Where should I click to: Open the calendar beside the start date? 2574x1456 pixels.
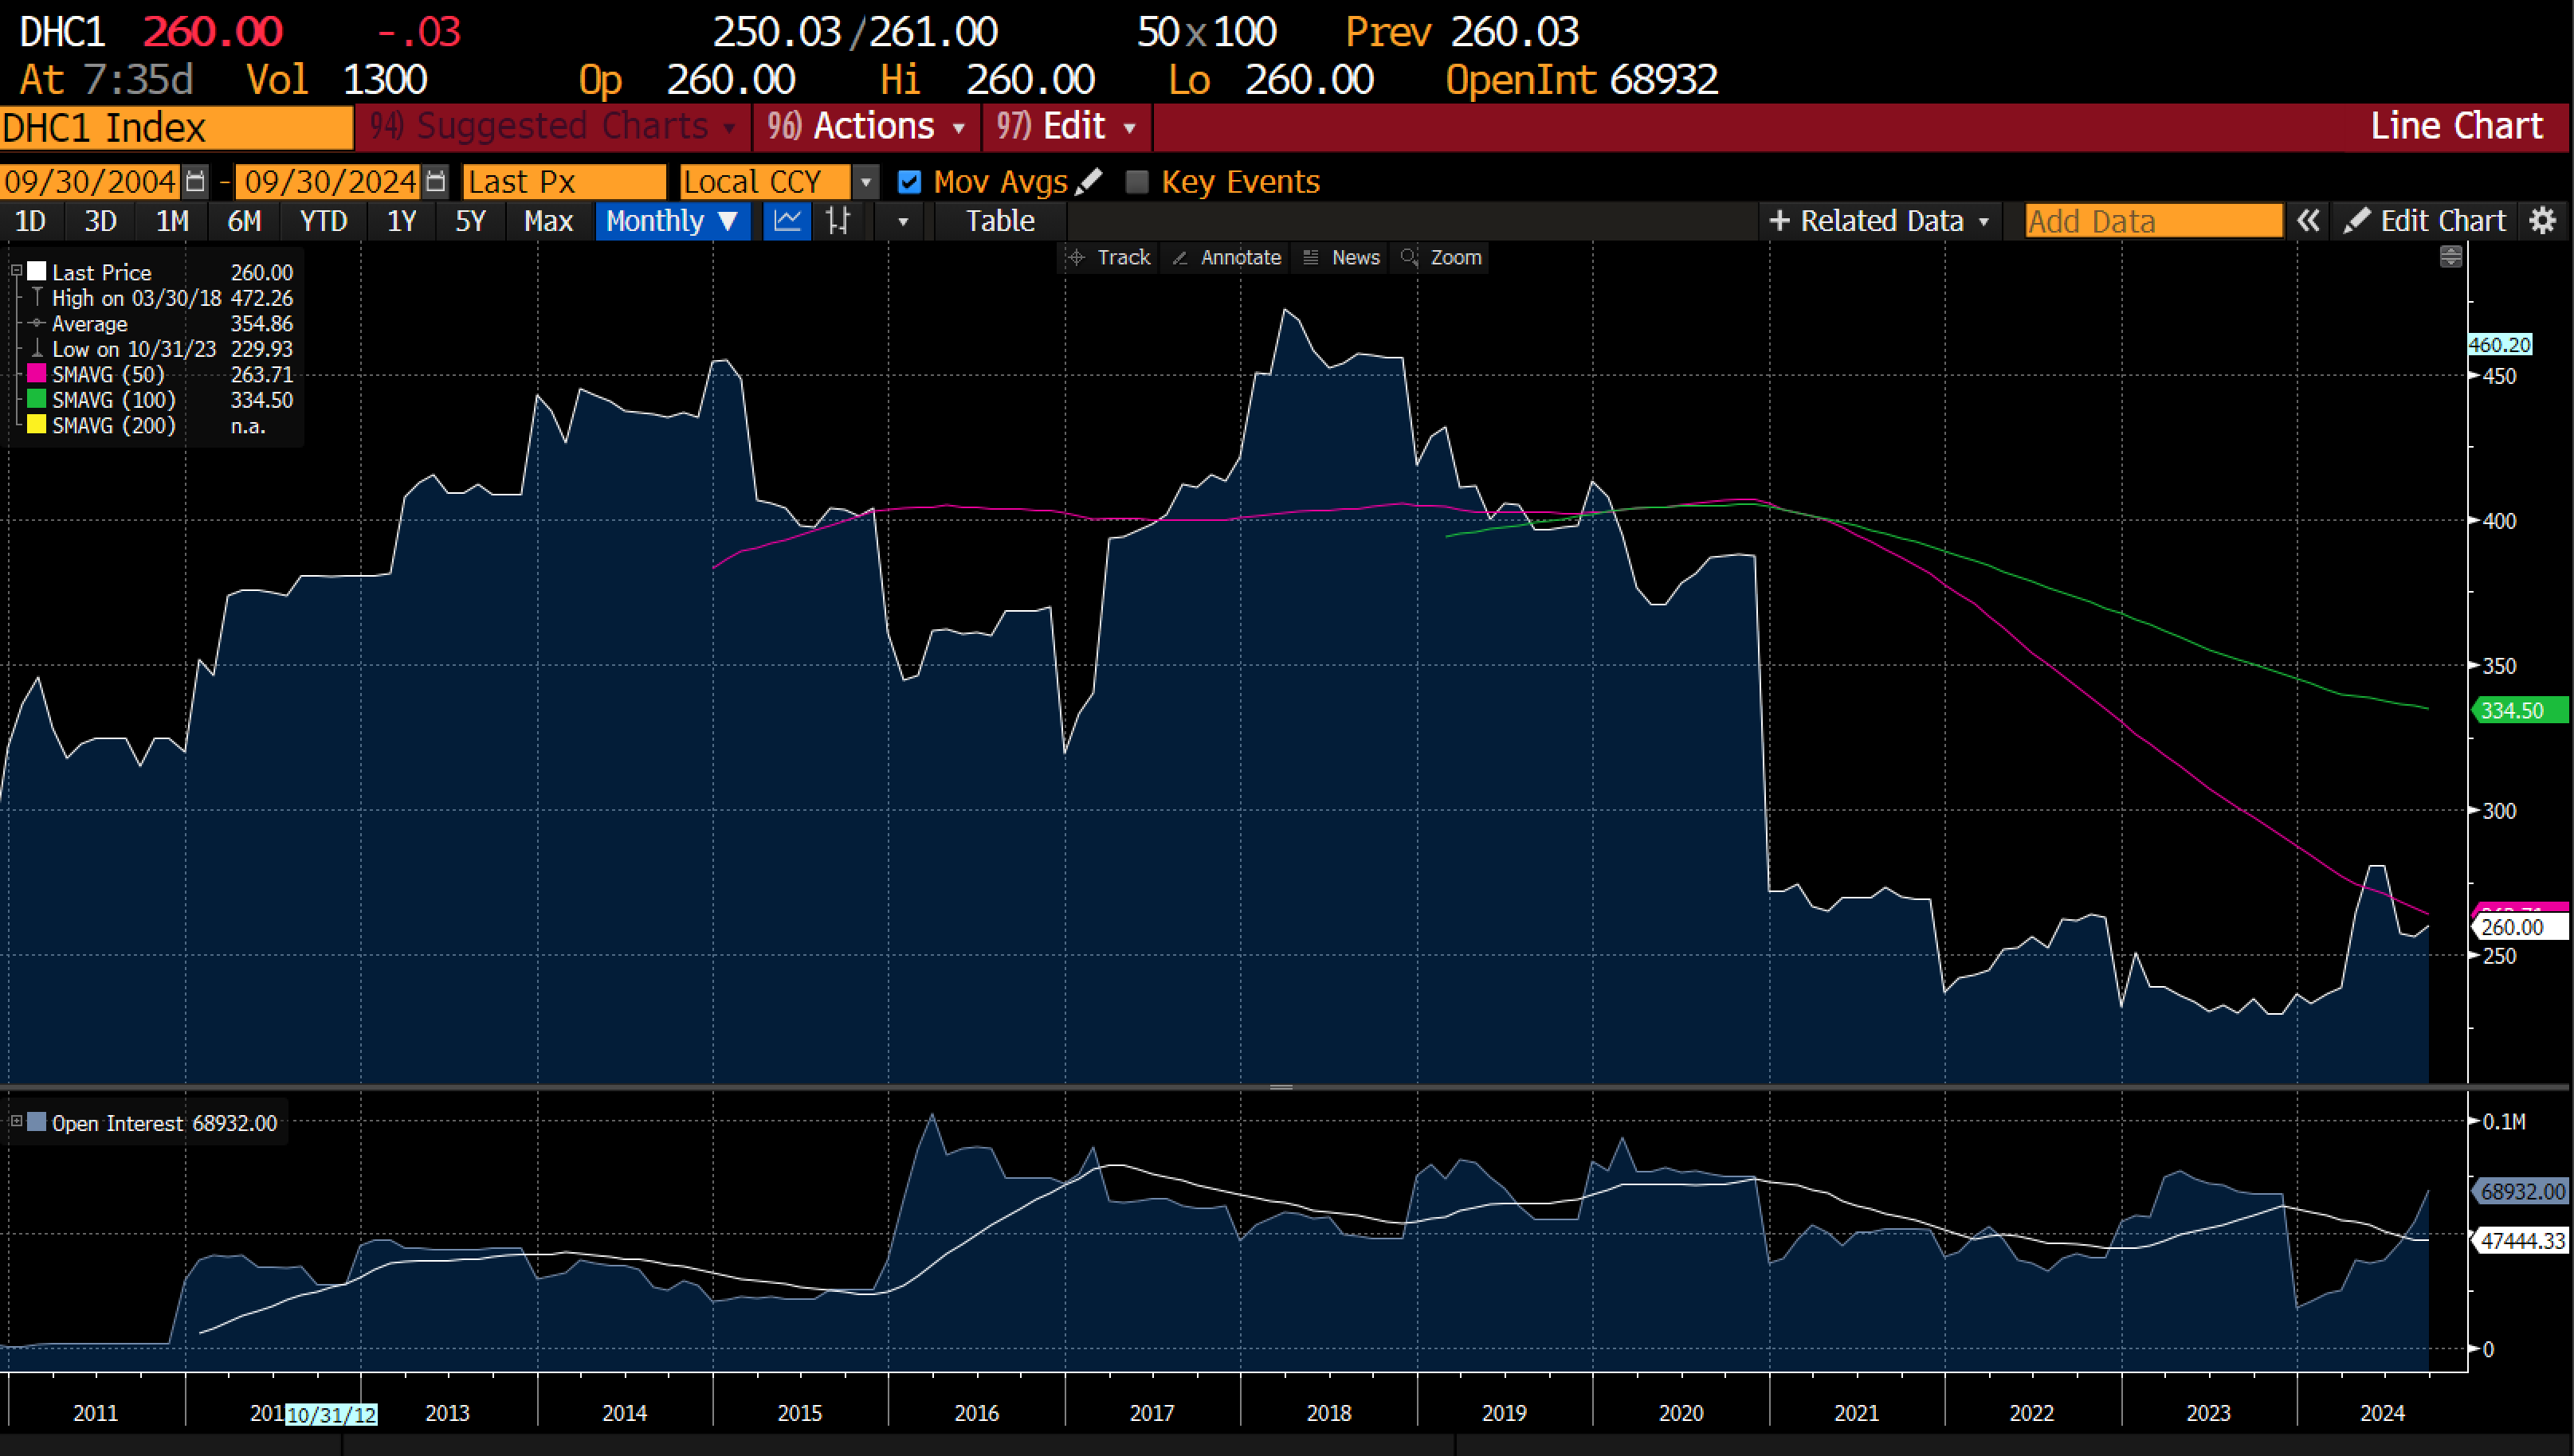point(194,181)
